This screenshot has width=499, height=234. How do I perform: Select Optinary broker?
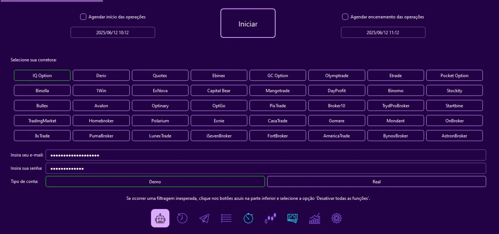click(160, 105)
